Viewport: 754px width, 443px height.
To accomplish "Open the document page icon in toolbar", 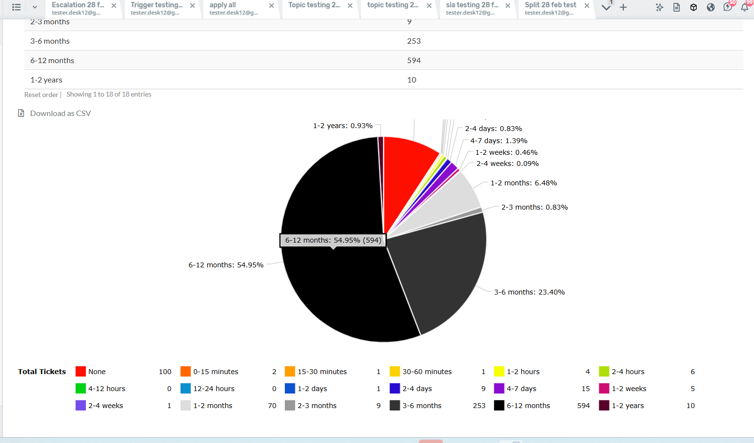I will (x=676, y=7).
